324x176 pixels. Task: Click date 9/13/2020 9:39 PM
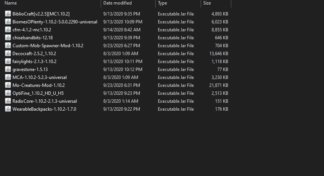[x=122, y=38]
